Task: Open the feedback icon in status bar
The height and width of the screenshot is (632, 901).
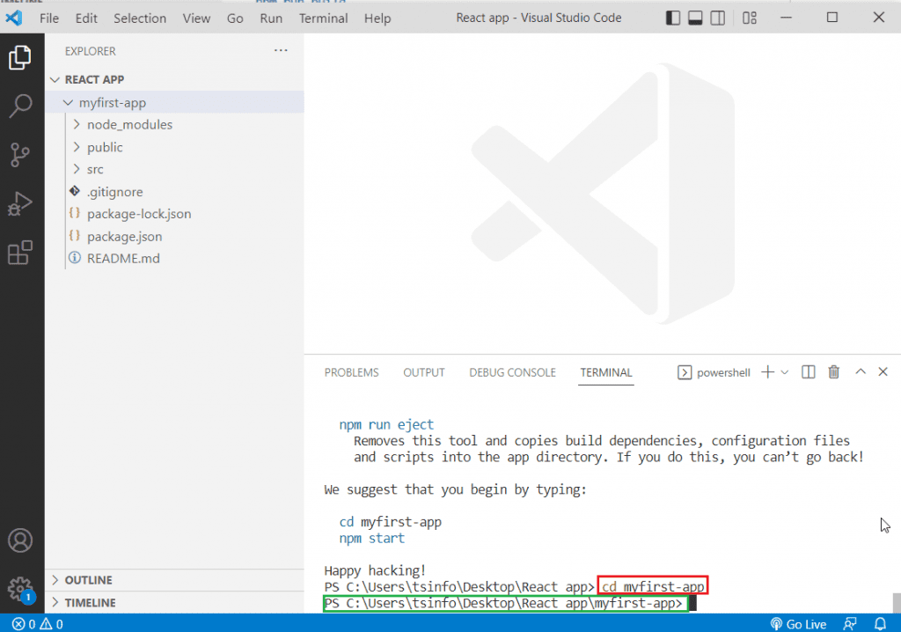Action: click(850, 624)
